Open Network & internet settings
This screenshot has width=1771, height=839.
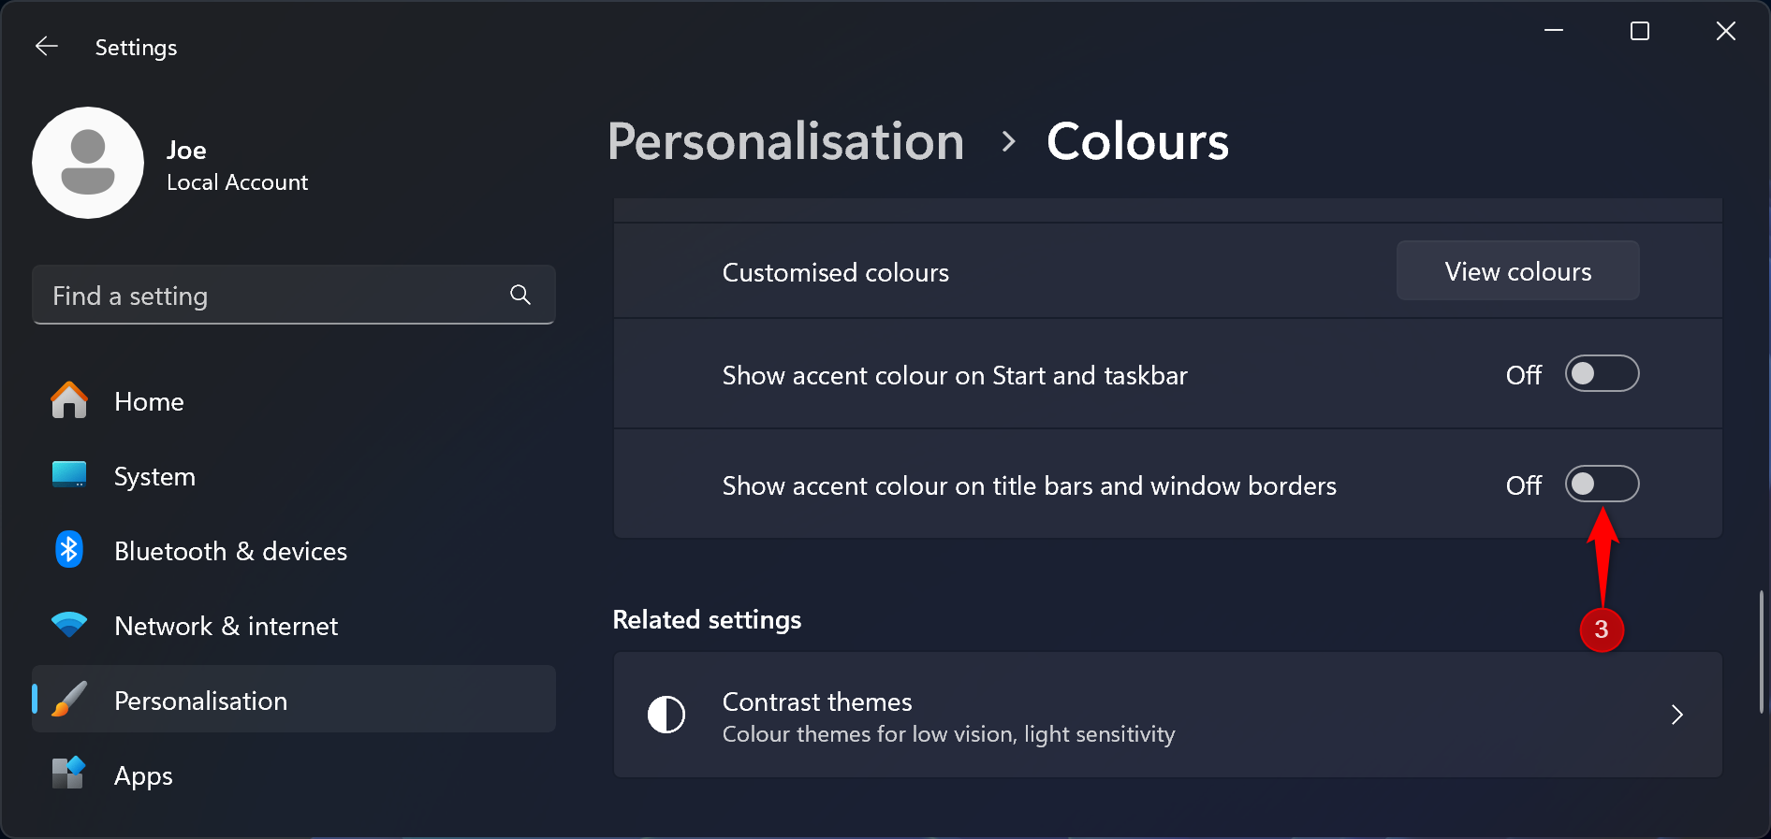(226, 626)
